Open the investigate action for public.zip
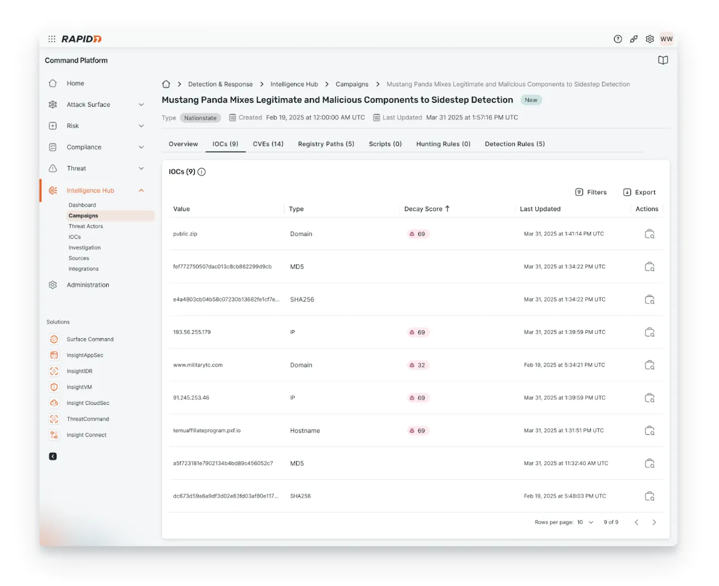 [x=649, y=233]
